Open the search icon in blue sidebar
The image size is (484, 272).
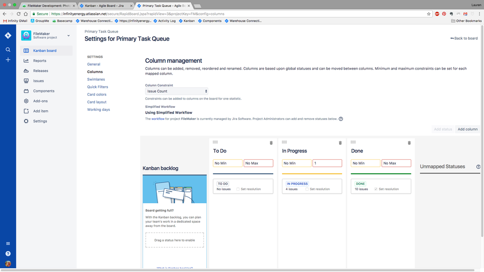click(x=8, y=50)
